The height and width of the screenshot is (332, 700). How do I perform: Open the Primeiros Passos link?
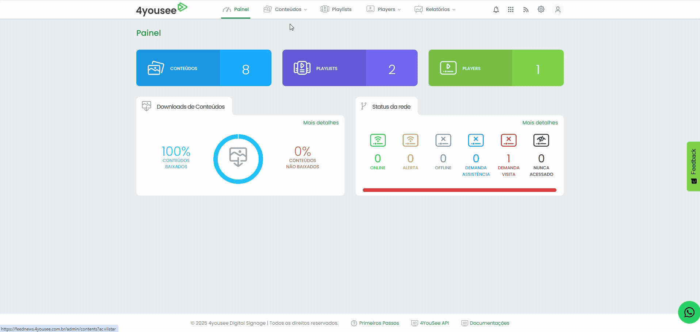(375, 323)
